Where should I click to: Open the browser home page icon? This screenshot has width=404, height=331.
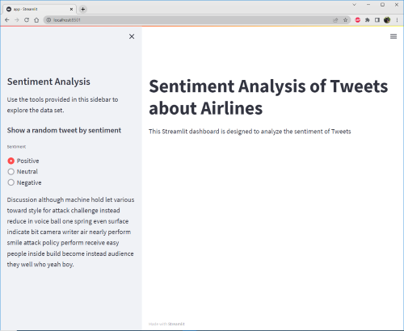[x=36, y=20]
